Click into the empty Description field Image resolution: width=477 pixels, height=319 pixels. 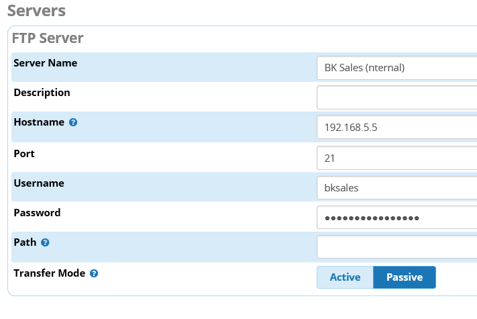pyautogui.click(x=396, y=97)
